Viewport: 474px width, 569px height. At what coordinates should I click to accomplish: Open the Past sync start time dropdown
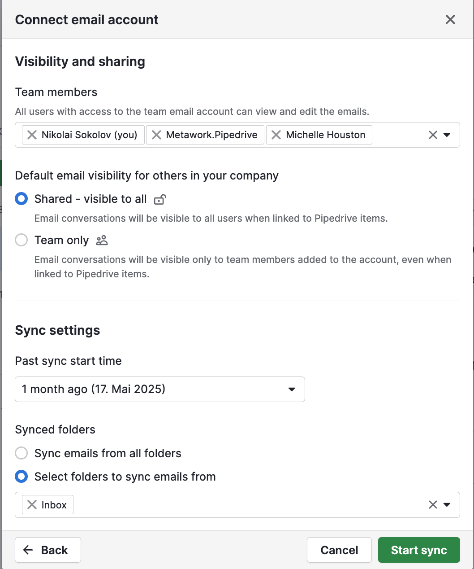coord(160,389)
